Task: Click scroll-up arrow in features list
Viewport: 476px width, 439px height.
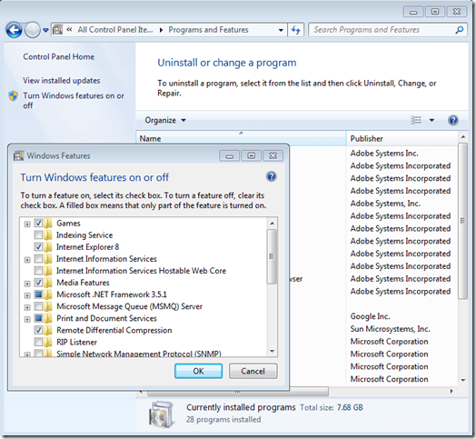Action: click(273, 224)
